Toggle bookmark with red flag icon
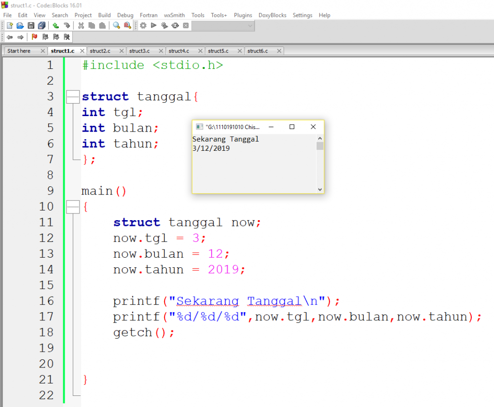Viewport: 494px width, 407px height. 34,37
